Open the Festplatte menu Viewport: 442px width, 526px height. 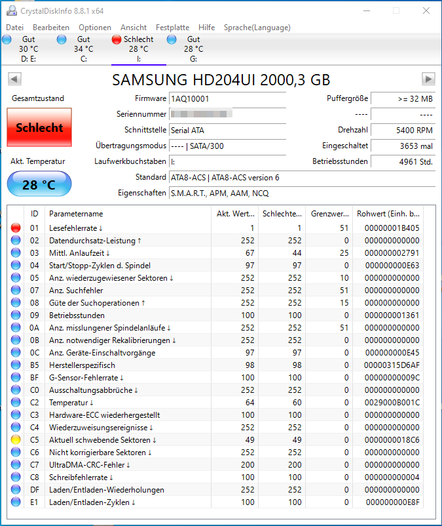tap(172, 28)
